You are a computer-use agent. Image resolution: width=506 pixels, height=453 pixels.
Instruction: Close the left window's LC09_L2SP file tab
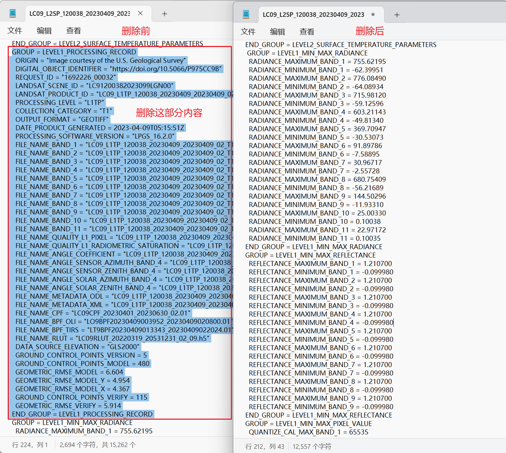(x=140, y=13)
